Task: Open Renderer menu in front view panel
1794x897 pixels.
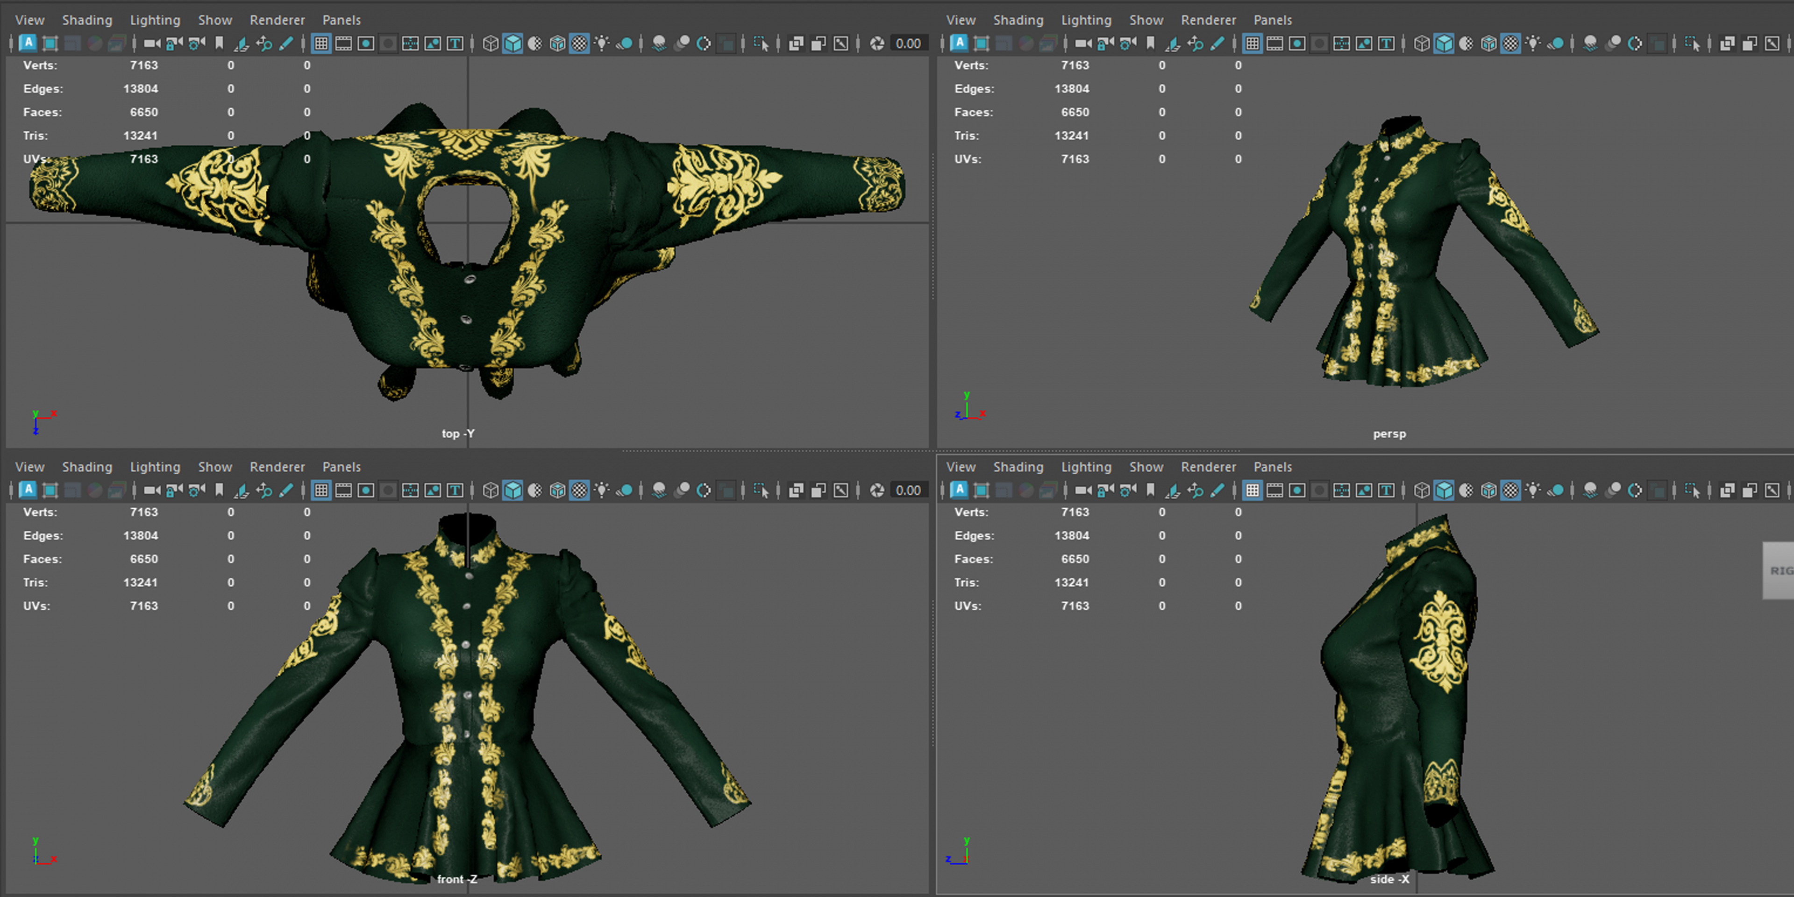Action: click(x=277, y=467)
